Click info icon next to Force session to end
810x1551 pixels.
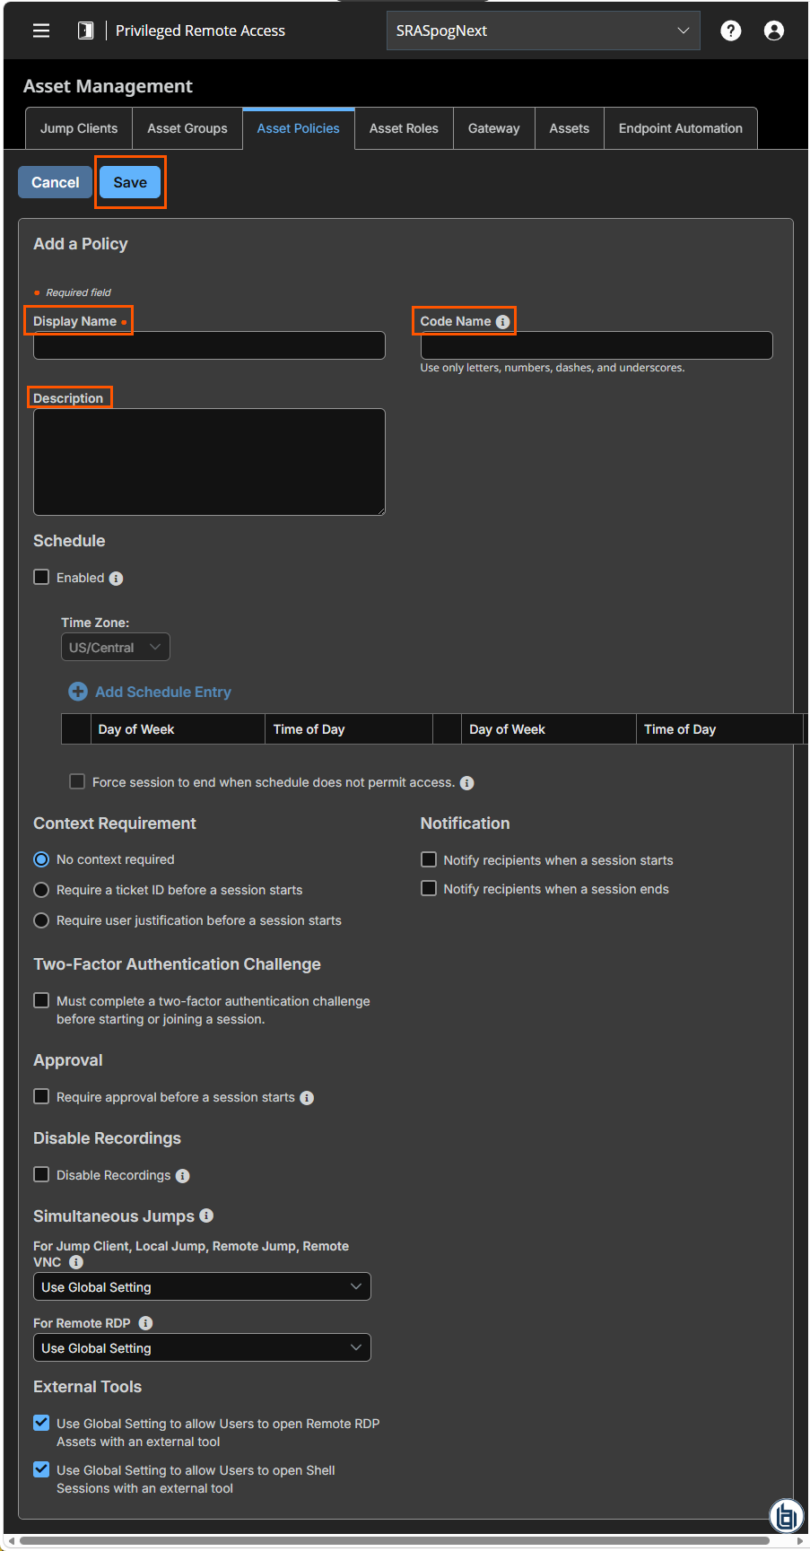[467, 783]
